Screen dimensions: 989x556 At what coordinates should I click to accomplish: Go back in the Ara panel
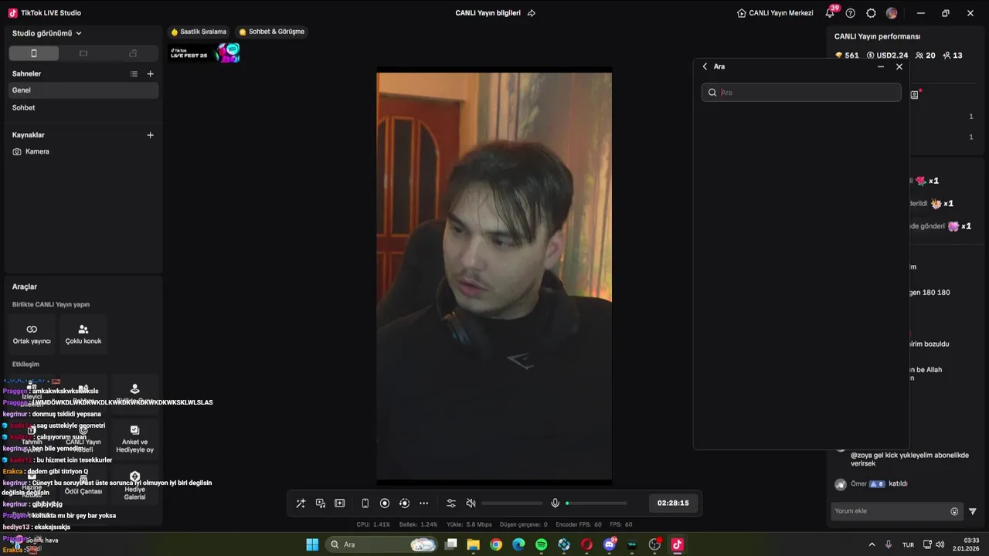coord(705,66)
